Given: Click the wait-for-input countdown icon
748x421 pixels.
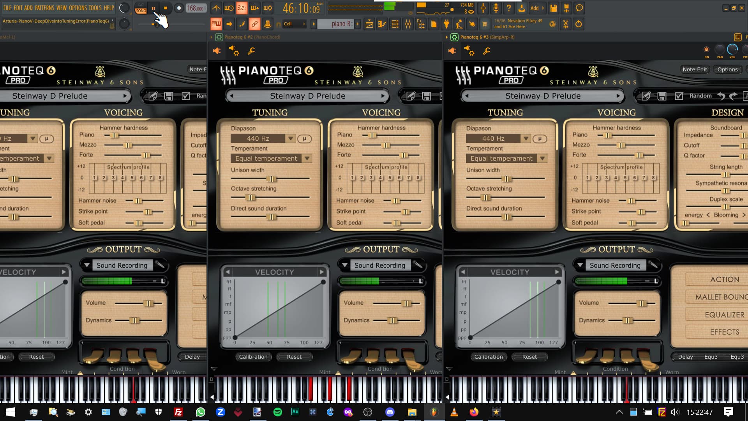Looking at the screenshot, I should pyautogui.click(x=229, y=8).
